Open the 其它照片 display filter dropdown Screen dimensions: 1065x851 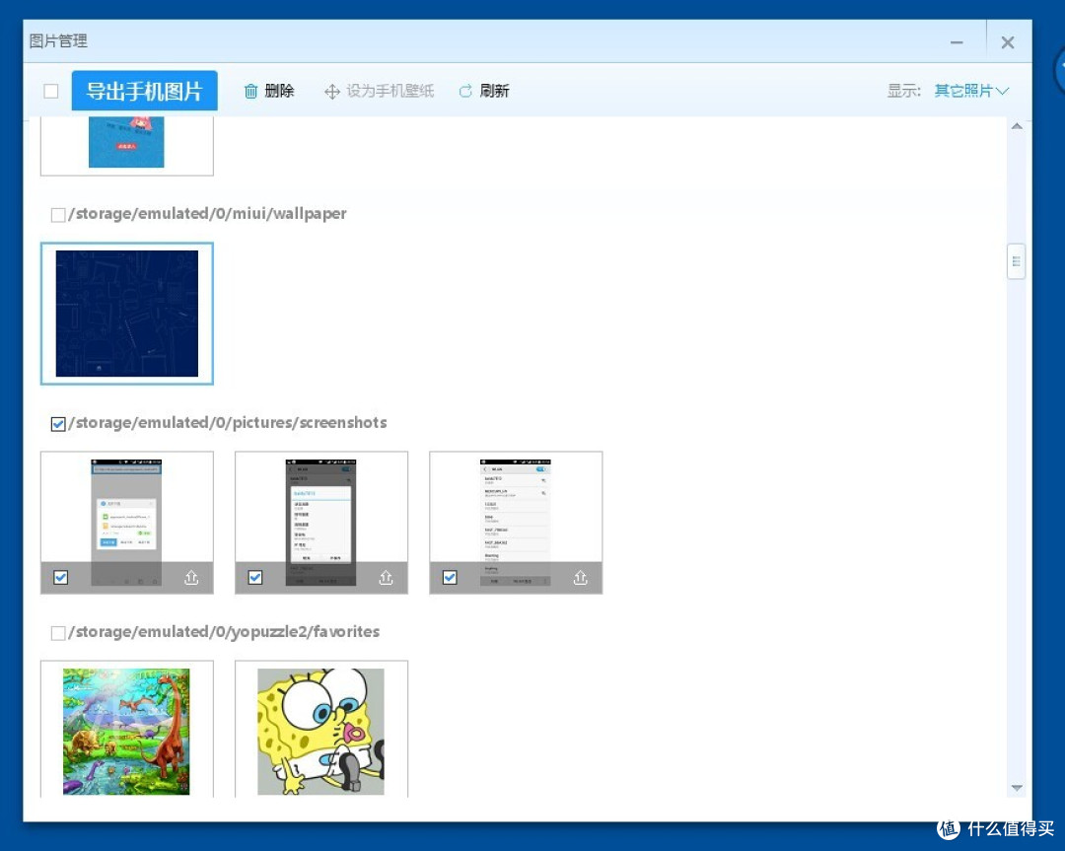pyautogui.click(x=971, y=91)
